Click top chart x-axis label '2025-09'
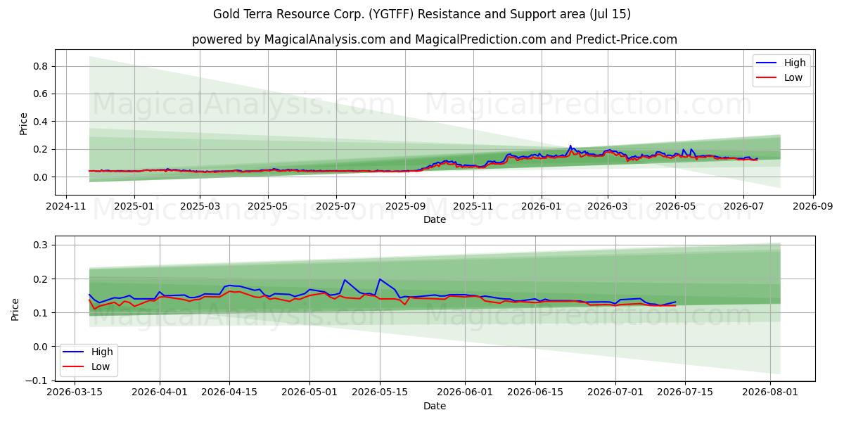Viewport: 844px width, 422px height. tap(404, 206)
